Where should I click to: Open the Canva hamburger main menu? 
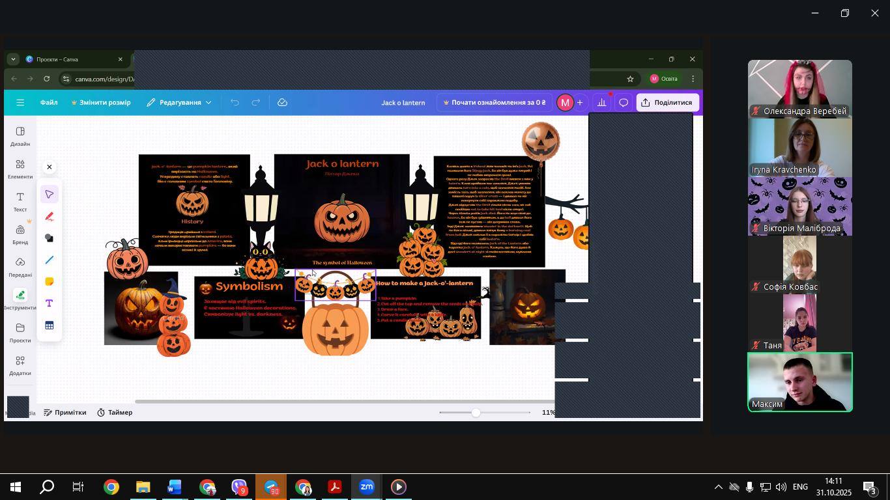point(20,103)
